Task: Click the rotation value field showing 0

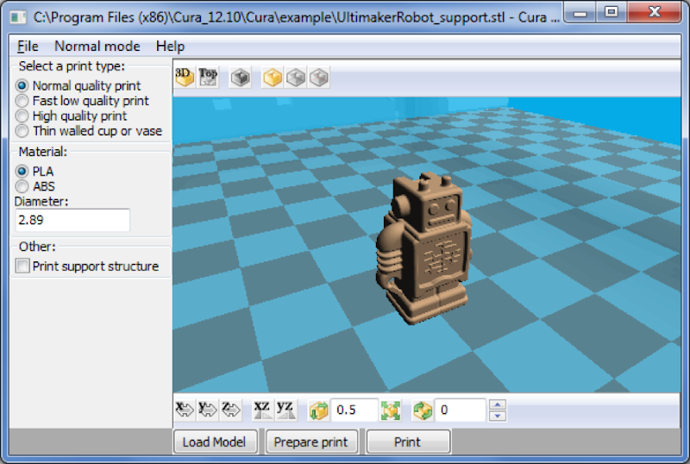Action: coord(461,411)
